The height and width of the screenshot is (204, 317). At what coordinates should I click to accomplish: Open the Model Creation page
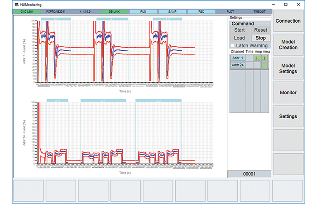coord(288,44)
